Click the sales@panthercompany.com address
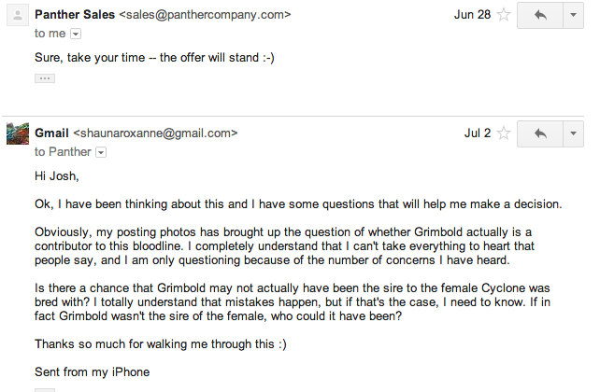Screen dimensions: 600x392 point(205,15)
